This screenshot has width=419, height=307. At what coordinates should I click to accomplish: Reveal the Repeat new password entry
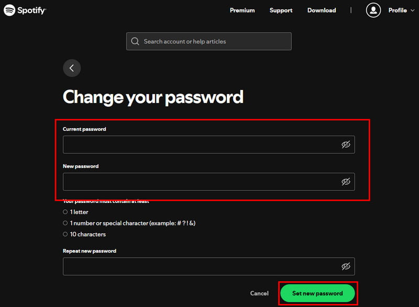coord(346,266)
